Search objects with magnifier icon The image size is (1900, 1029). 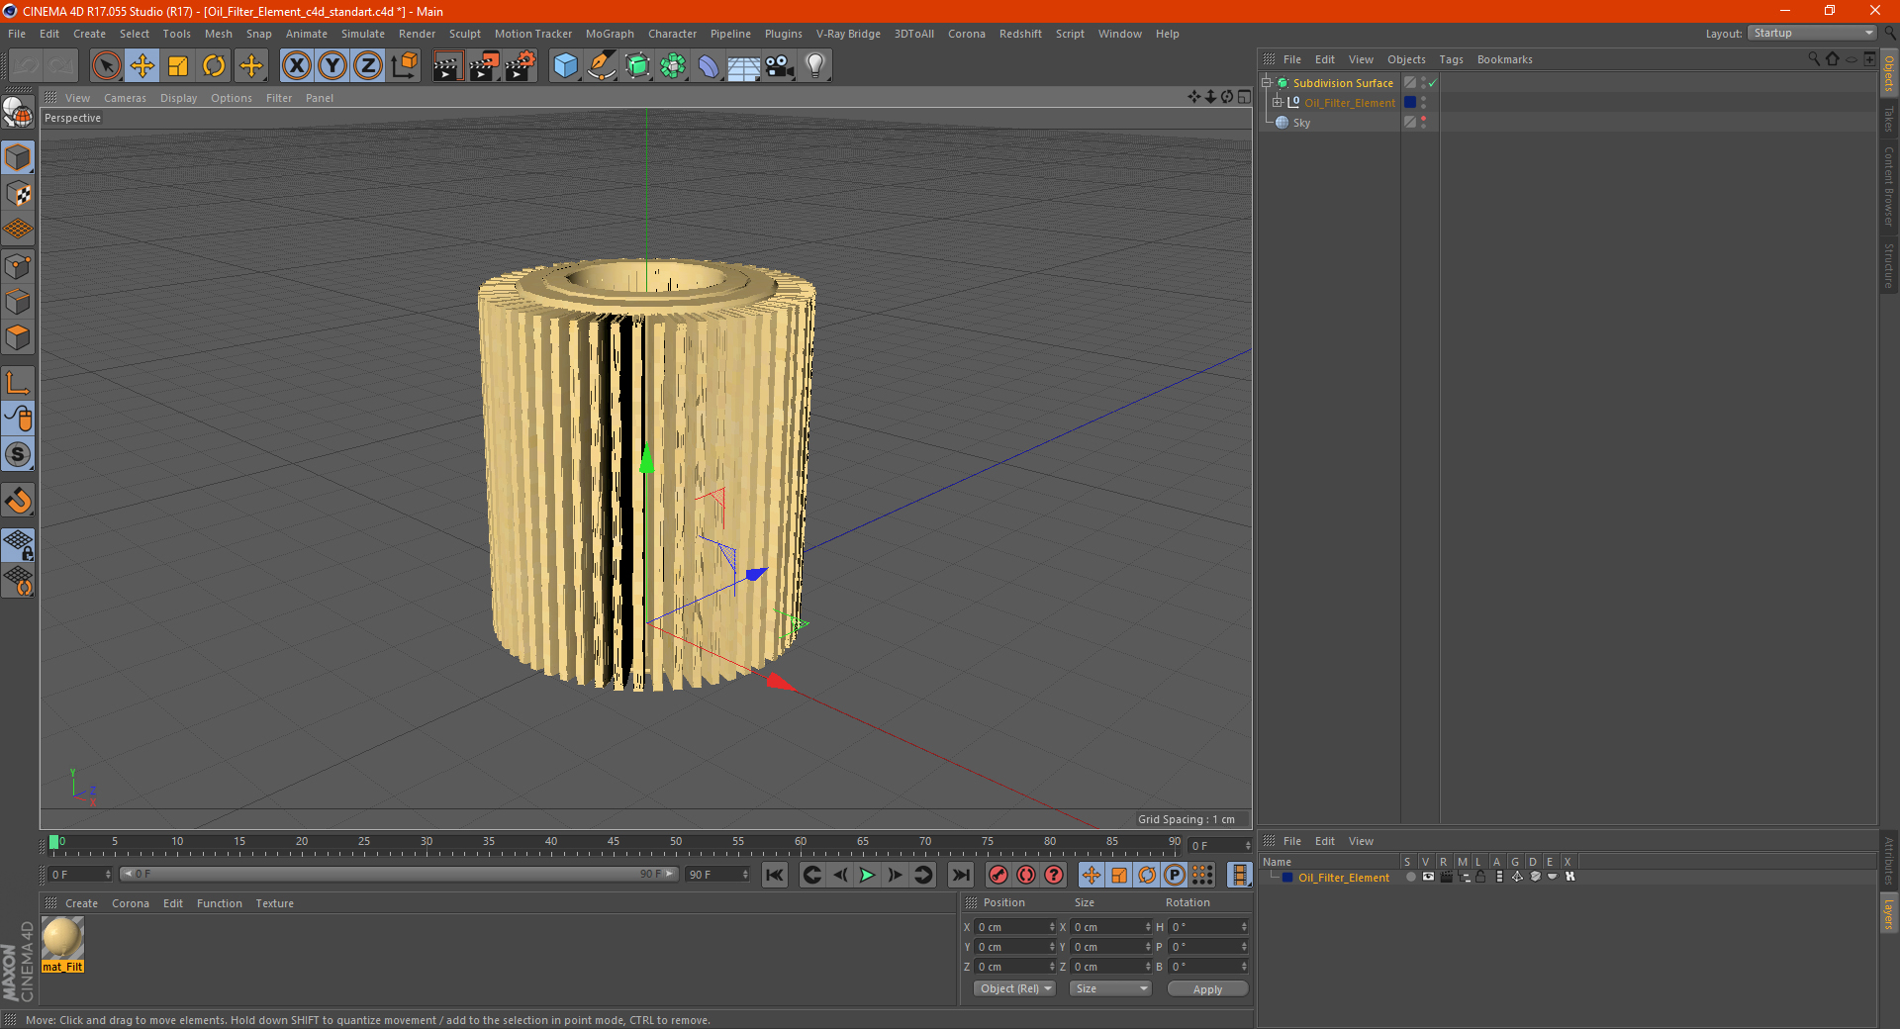pyautogui.click(x=1814, y=59)
